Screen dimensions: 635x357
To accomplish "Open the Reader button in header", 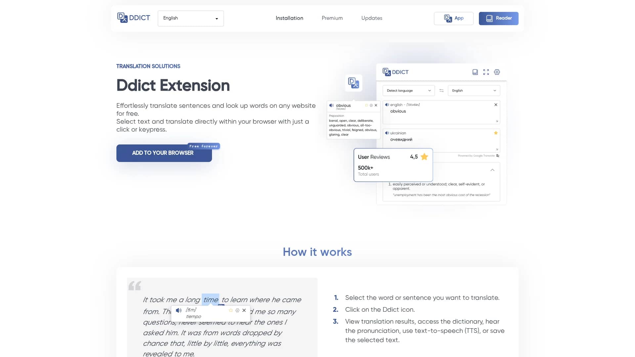I will pos(499,19).
